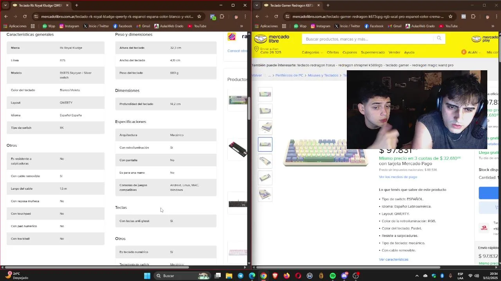Click the Conocé otros link in the left window
This screenshot has height=281, width=501.
click(237, 51)
